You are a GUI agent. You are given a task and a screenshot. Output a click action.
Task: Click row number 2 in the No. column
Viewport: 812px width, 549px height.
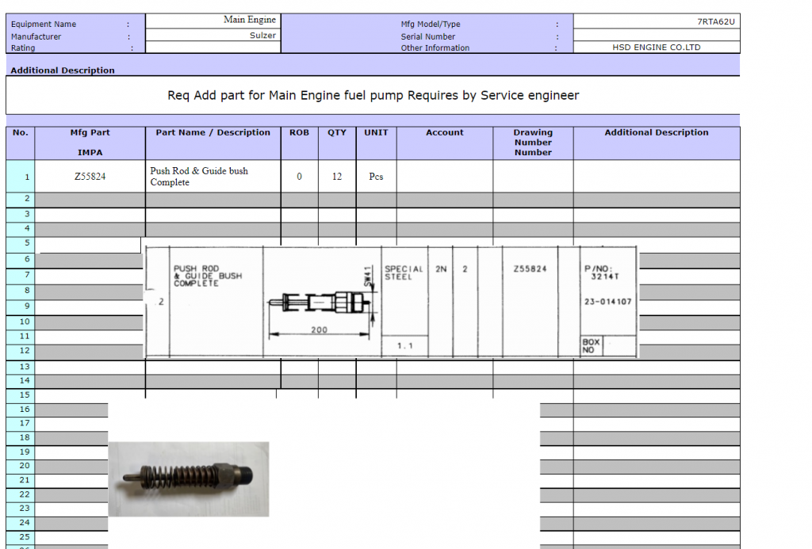coord(21,199)
